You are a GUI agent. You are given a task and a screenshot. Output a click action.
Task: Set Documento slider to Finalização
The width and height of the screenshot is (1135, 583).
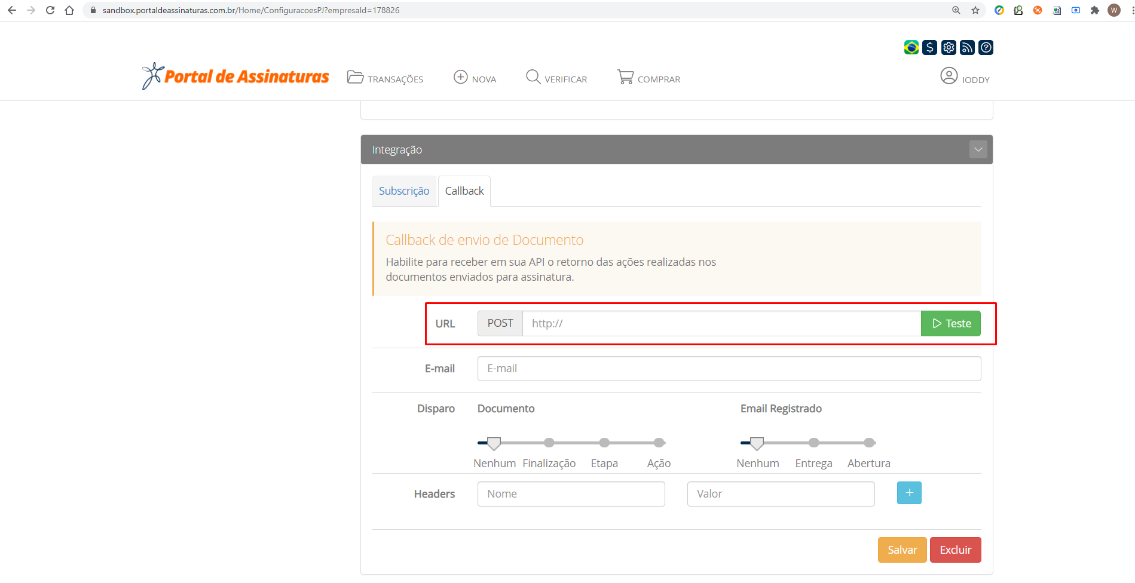coord(549,443)
